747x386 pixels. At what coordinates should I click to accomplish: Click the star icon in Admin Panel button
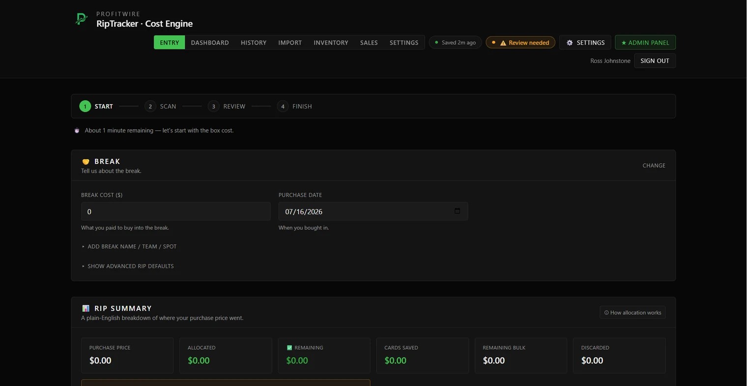point(624,43)
